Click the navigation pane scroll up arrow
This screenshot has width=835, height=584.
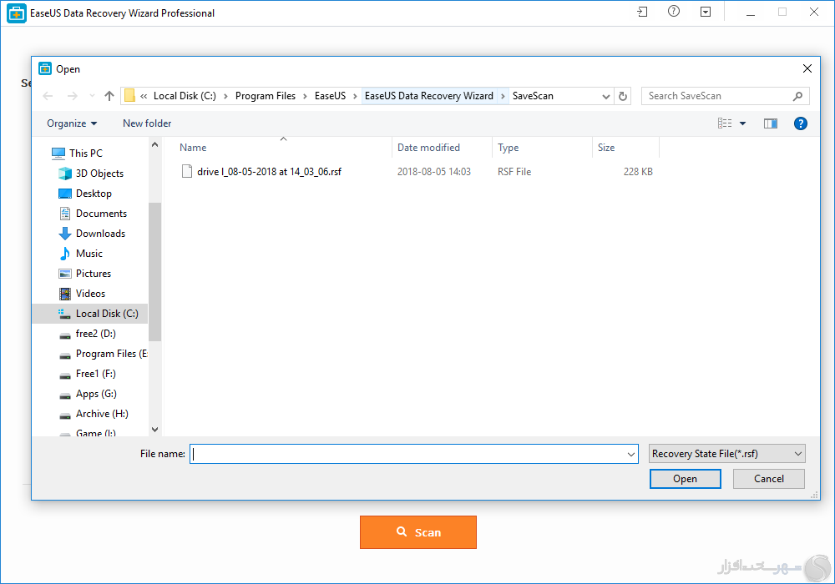pyautogui.click(x=154, y=144)
